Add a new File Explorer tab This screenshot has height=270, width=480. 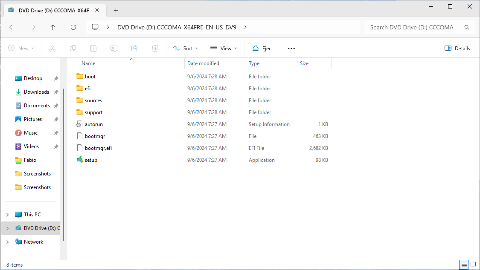point(116,10)
